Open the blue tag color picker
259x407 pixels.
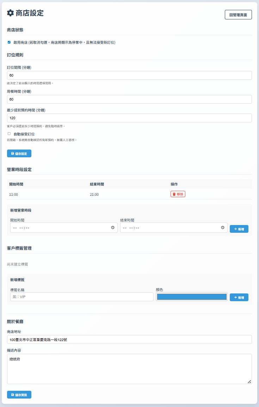coord(192,297)
